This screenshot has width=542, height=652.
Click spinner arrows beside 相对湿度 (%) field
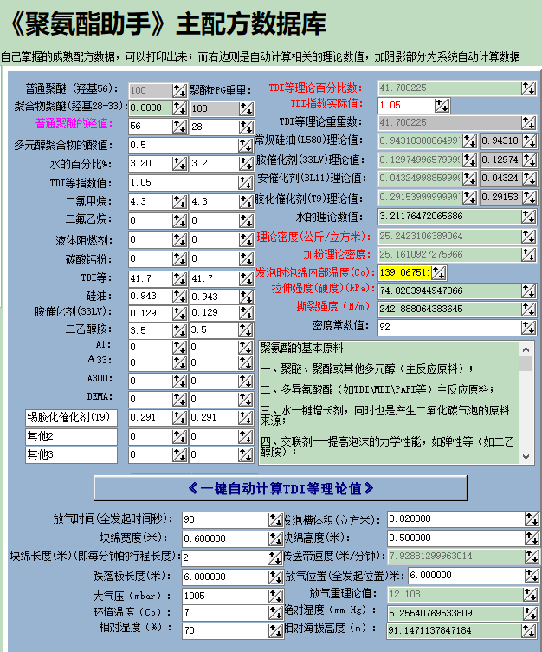tap(275, 630)
